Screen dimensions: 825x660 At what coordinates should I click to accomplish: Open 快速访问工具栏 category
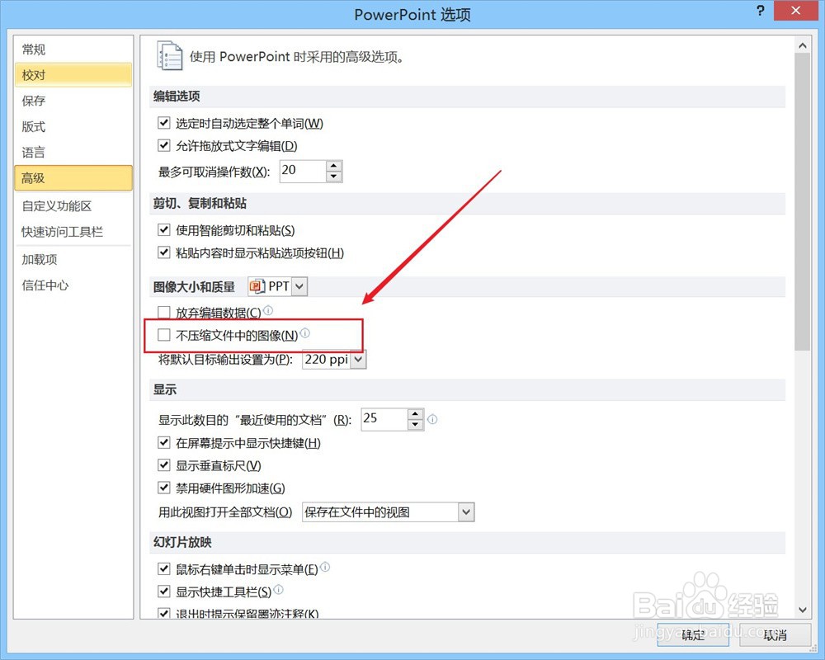point(73,232)
